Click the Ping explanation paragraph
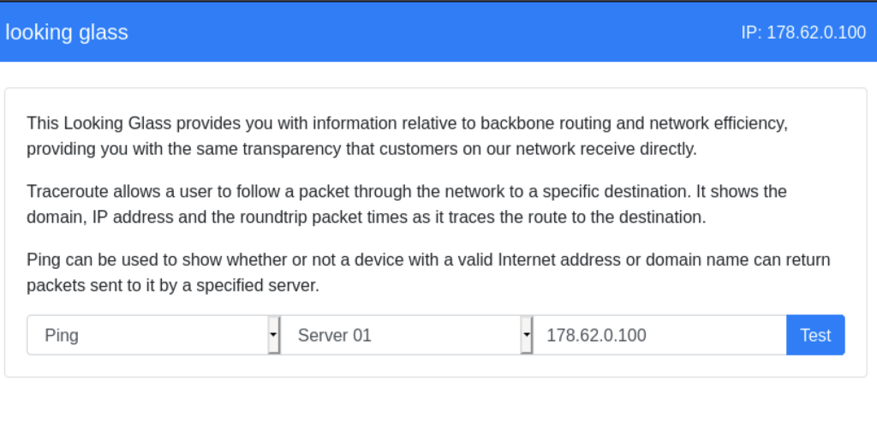This screenshot has height=448, width=877. (x=428, y=272)
